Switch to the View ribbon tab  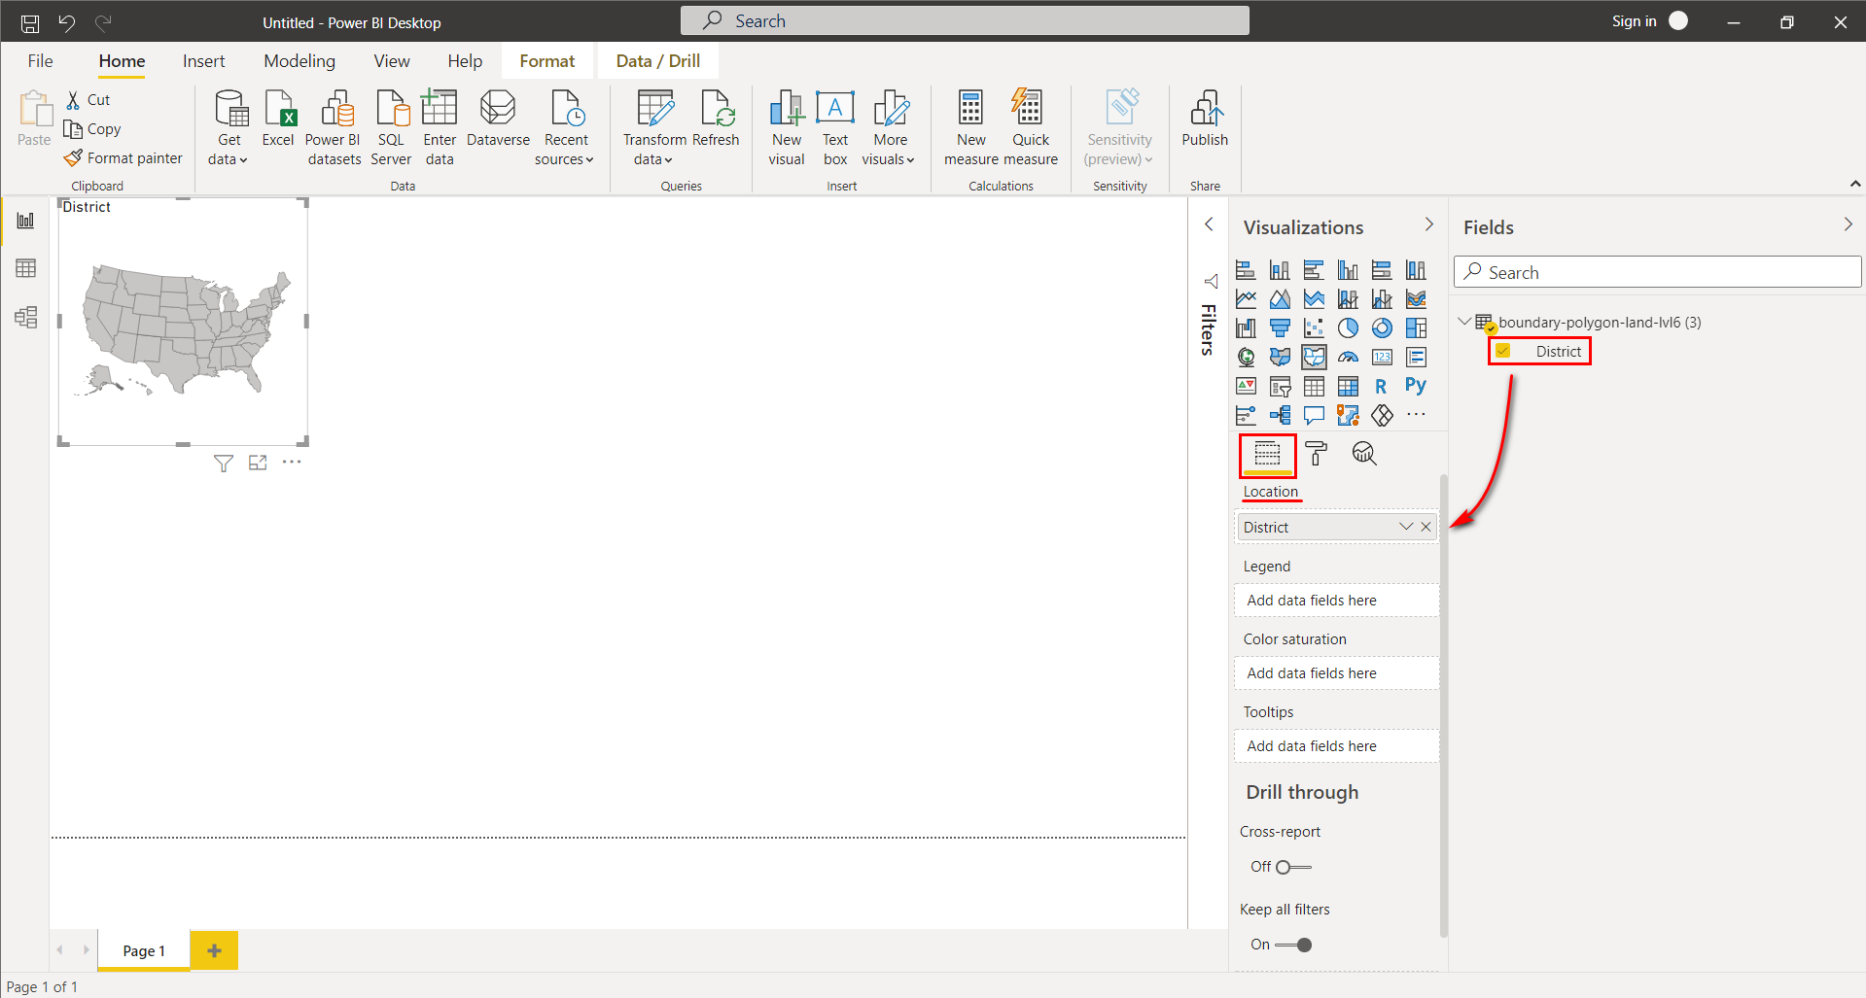click(392, 61)
